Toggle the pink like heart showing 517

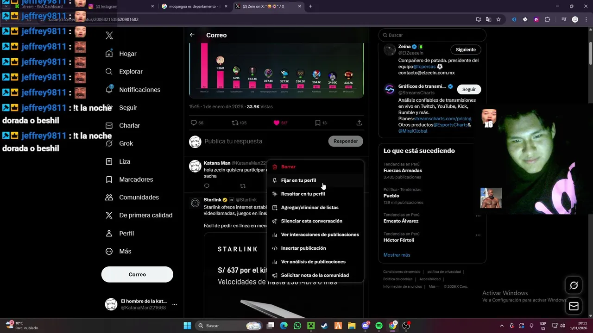click(277, 123)
